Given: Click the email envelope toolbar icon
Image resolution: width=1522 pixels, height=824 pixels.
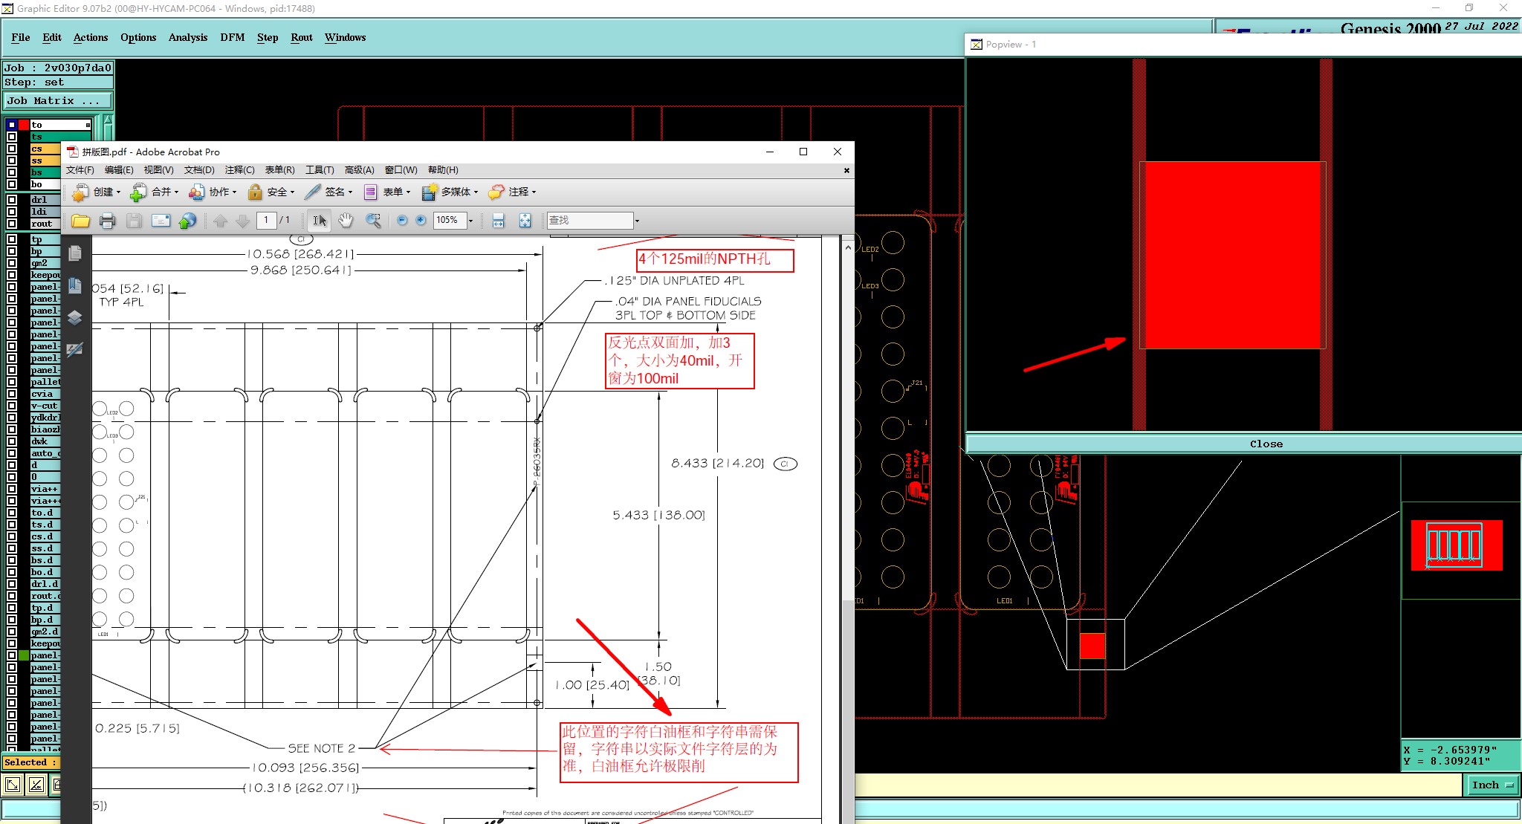Looking at the screenshot, I should click(161, 221).
